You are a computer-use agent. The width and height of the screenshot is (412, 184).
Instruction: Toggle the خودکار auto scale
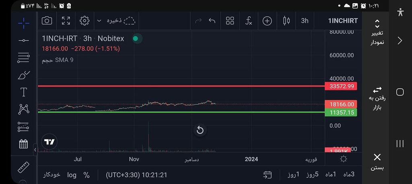coord(52,175)
